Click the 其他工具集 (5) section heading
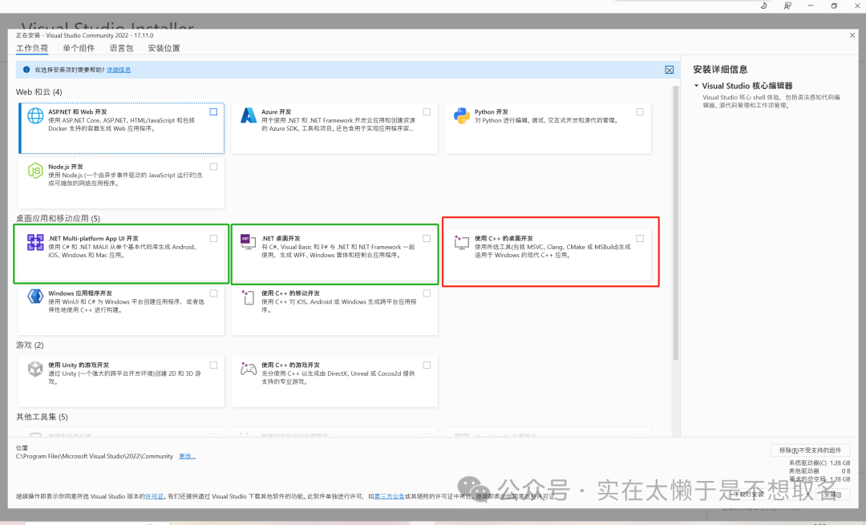The width and height of the screenshot is (866, 525). (42, 417)
